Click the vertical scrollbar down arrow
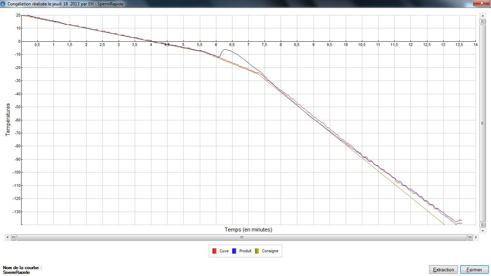This screenshot has height=276, width=491. (x=483, y=231)
